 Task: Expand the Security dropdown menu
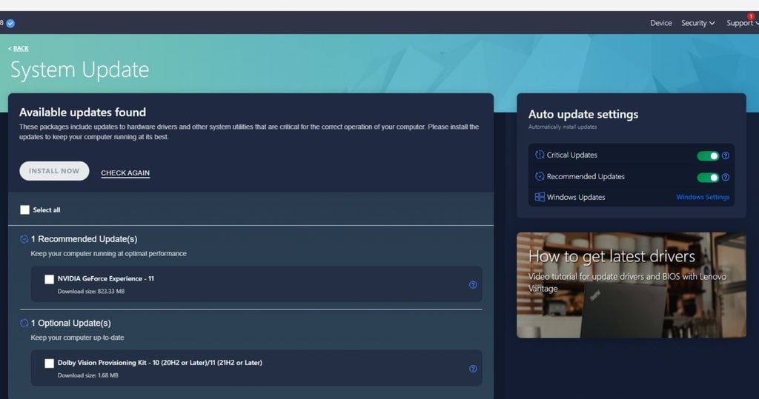click(x=697, y=23)
